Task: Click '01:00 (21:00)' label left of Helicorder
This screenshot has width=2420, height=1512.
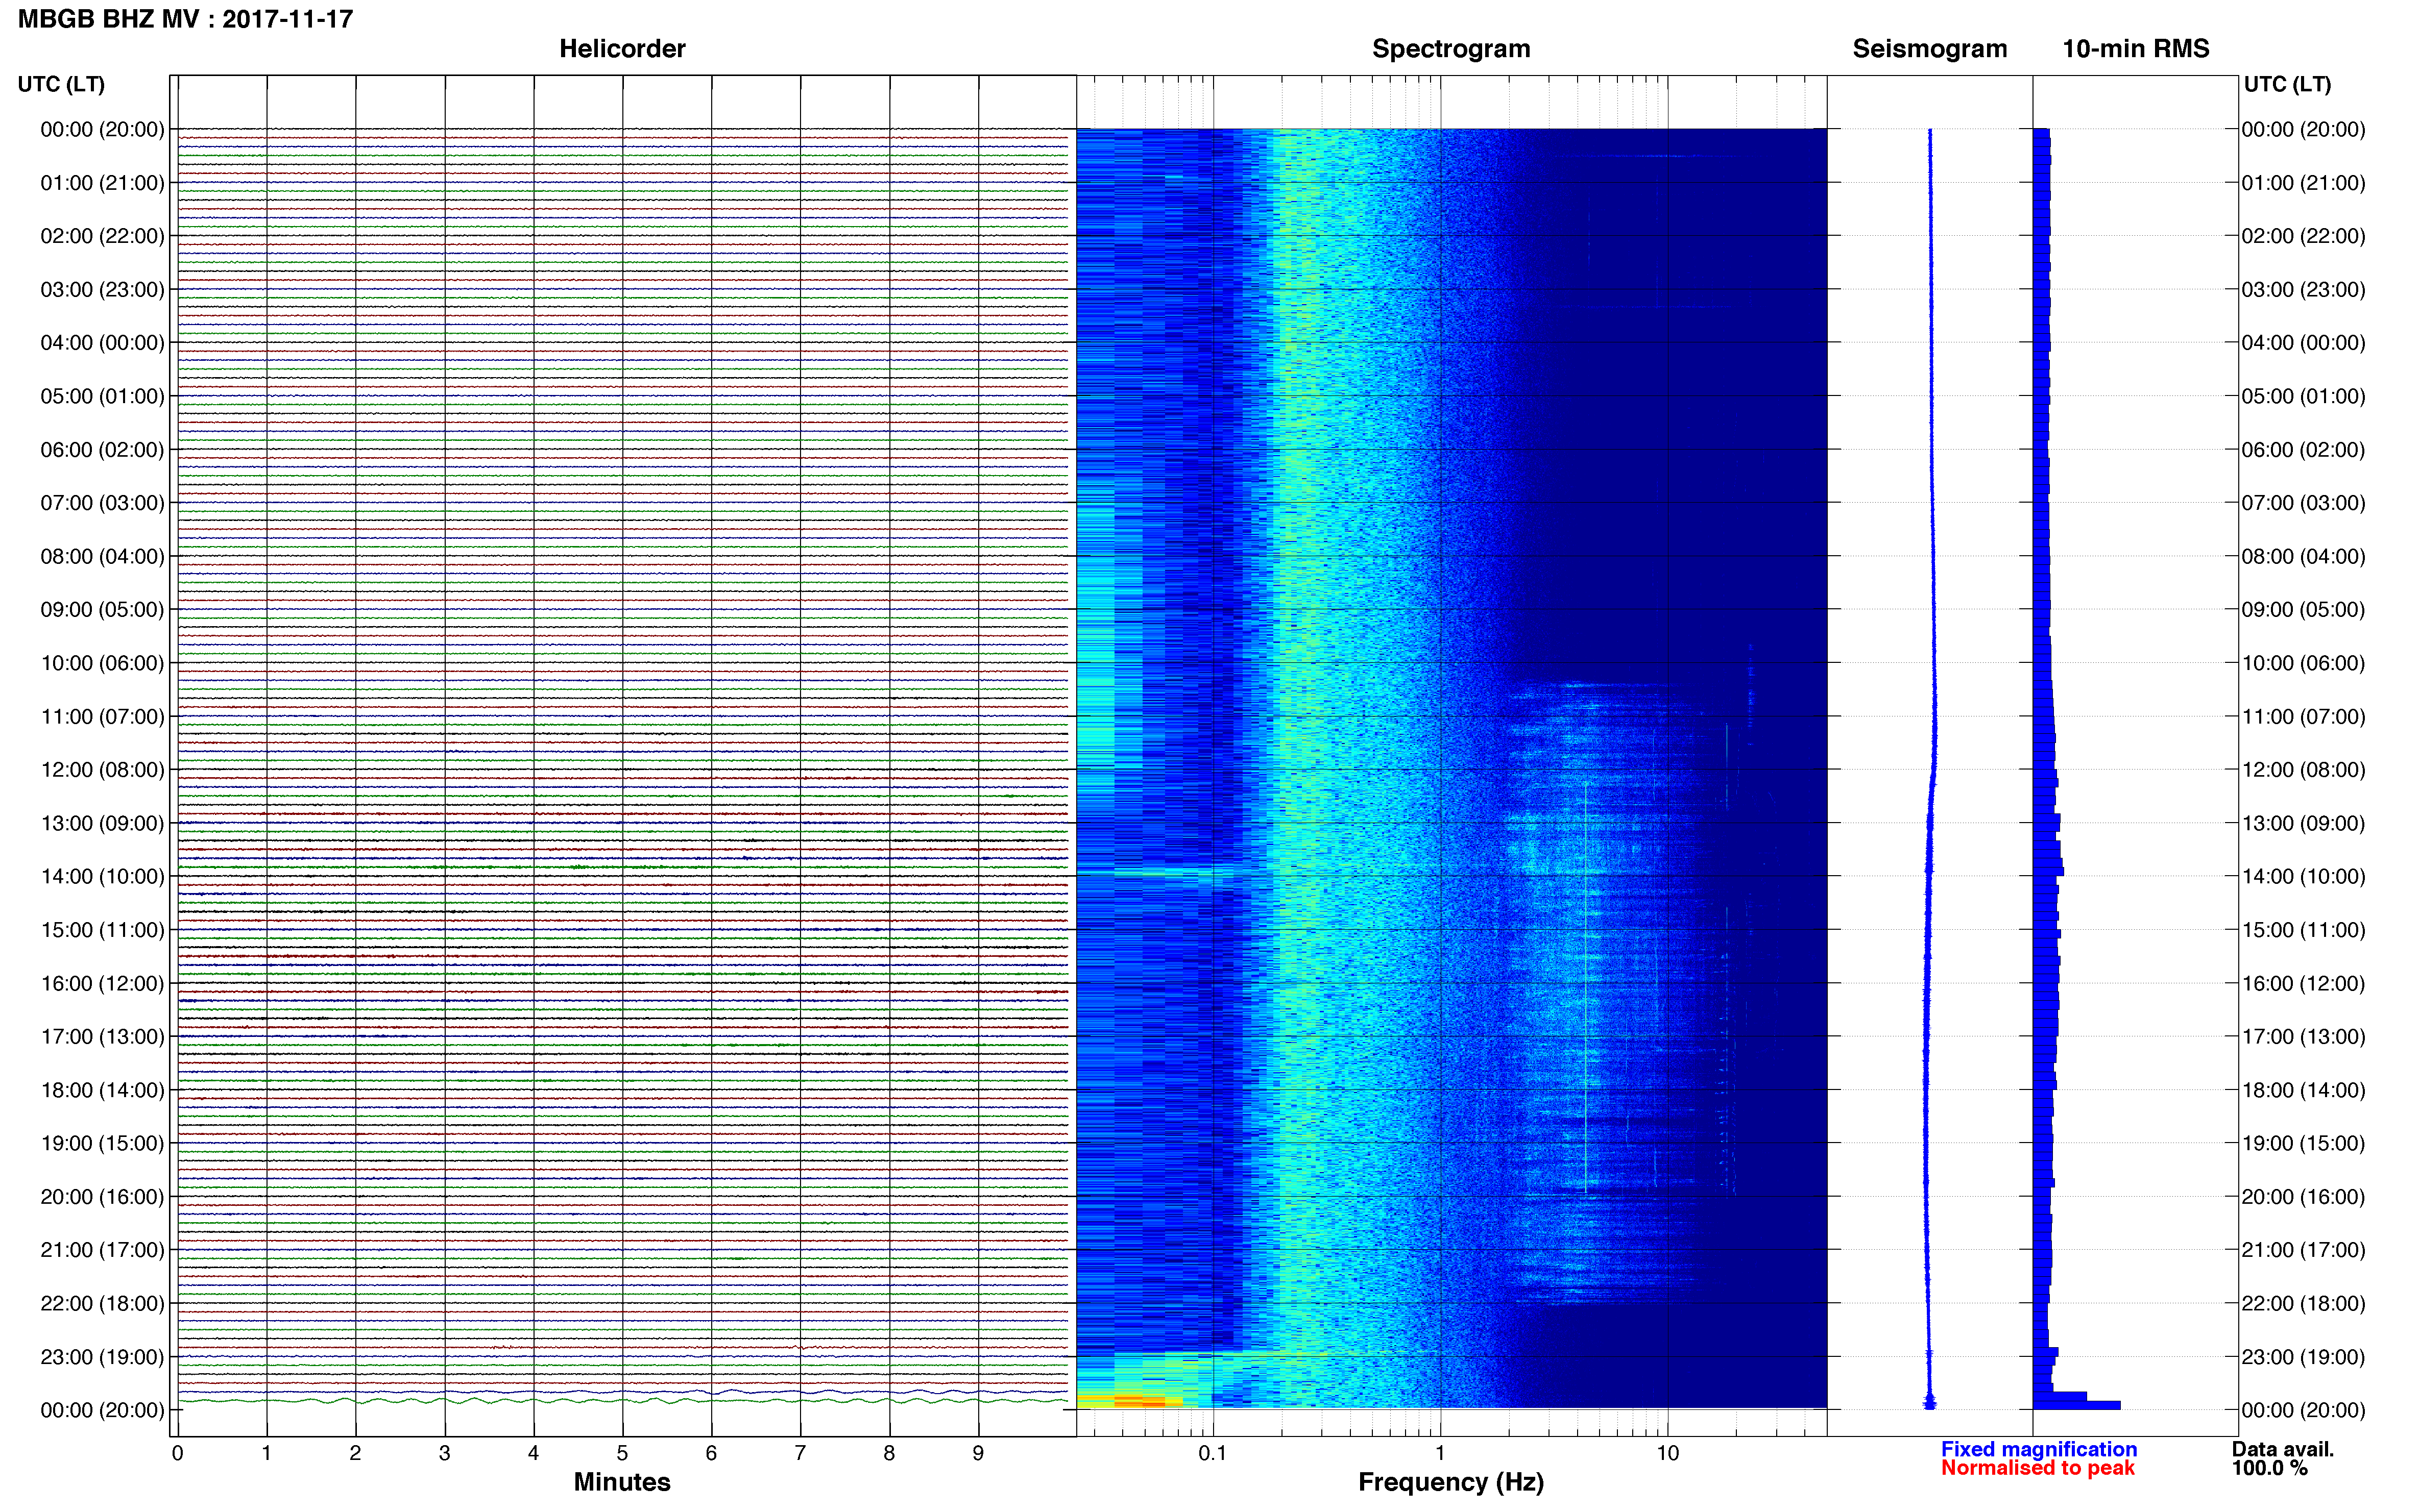Action: tap(102, 183)
